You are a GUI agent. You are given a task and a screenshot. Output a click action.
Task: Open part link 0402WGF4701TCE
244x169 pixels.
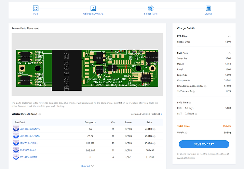29,143
